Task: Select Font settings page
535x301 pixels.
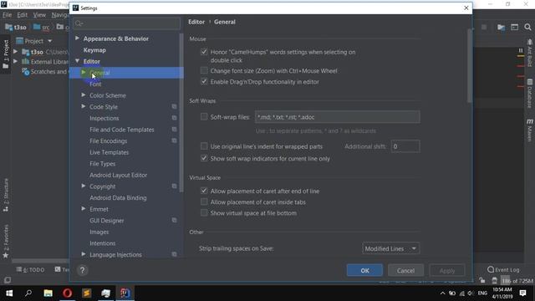Action: 95,84
